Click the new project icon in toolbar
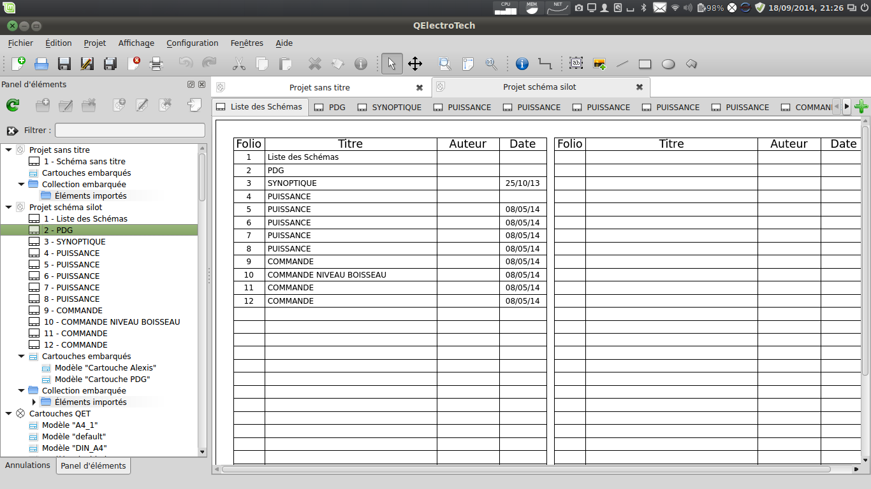Viewport: 871px width, 489px height. click(x=18, y=64)
